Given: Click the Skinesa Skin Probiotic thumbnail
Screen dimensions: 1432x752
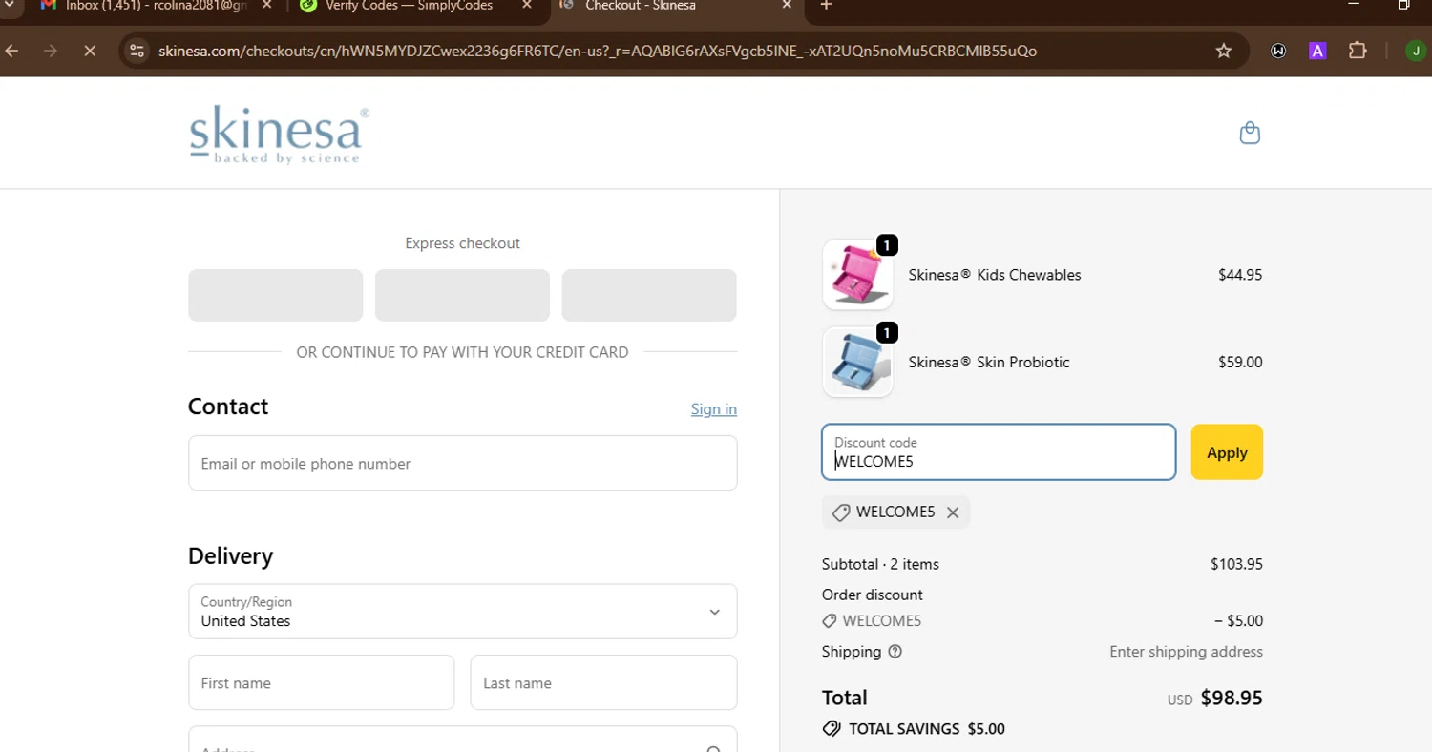Looking at the screenshot, I should [x=857, y=363].
